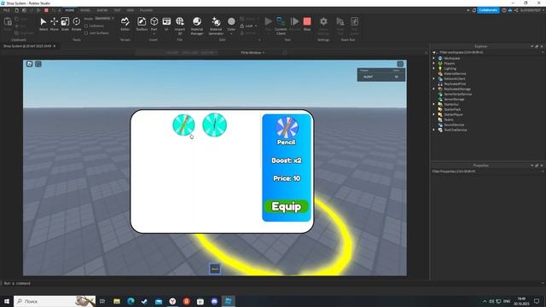Switch to the PLUGINS ribbon tab
The image size is (546, 307).
pyautogui.click(x=146, y=10)
